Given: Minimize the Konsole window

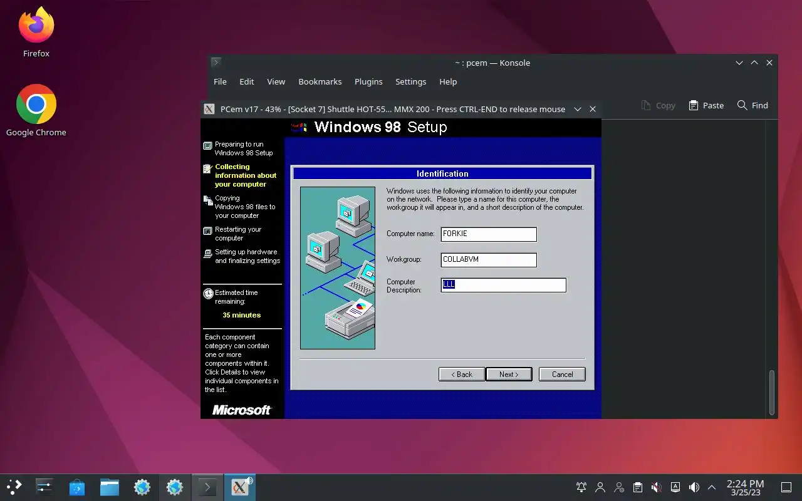Looking at the screenshot, I should click(739, 63).
